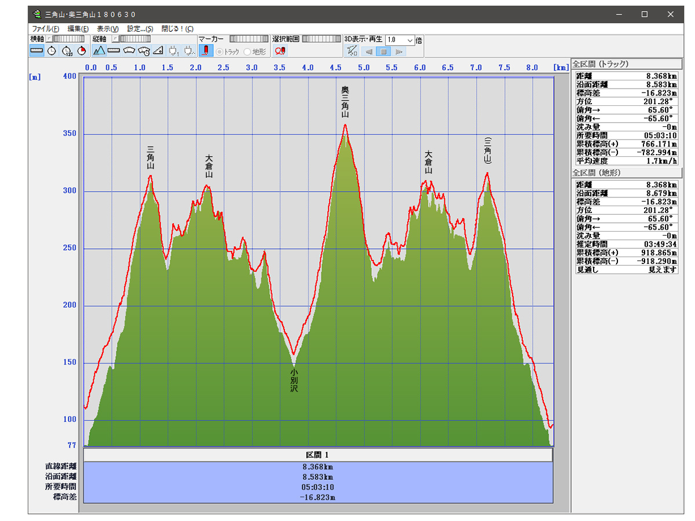Select the トラック radio button

pyautogui.click(x=220, y=52)
